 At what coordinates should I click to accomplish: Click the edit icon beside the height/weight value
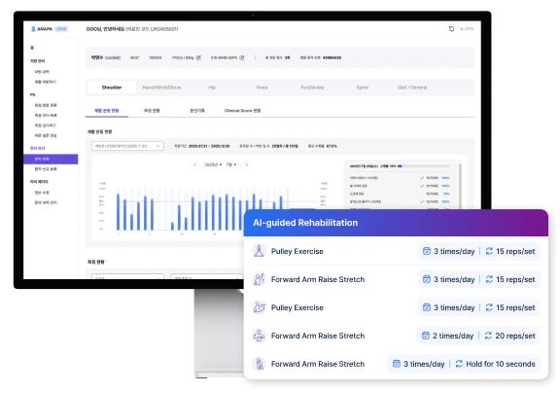click(x=198, y=57)
